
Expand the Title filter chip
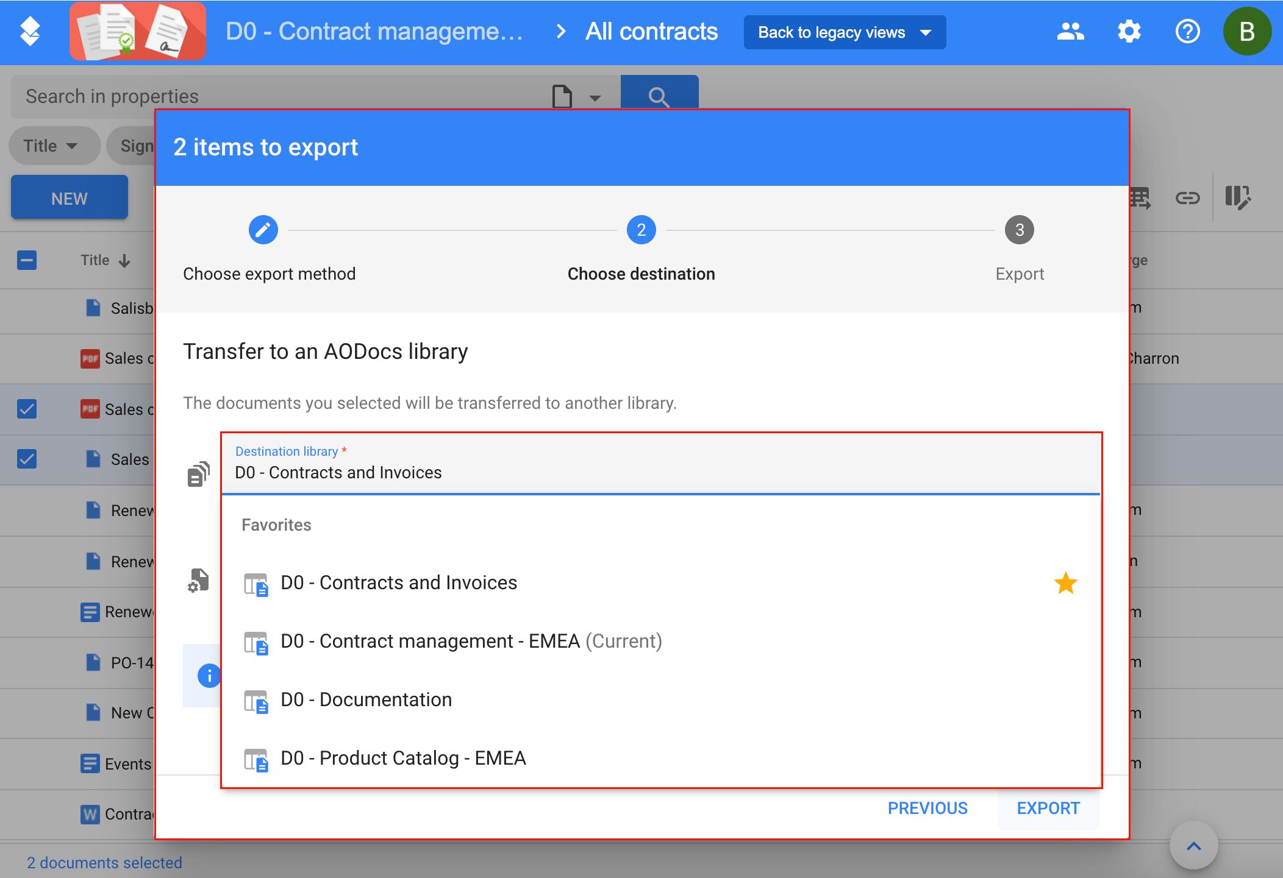coord(54,146)
